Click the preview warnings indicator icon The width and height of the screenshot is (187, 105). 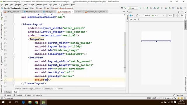182,15
